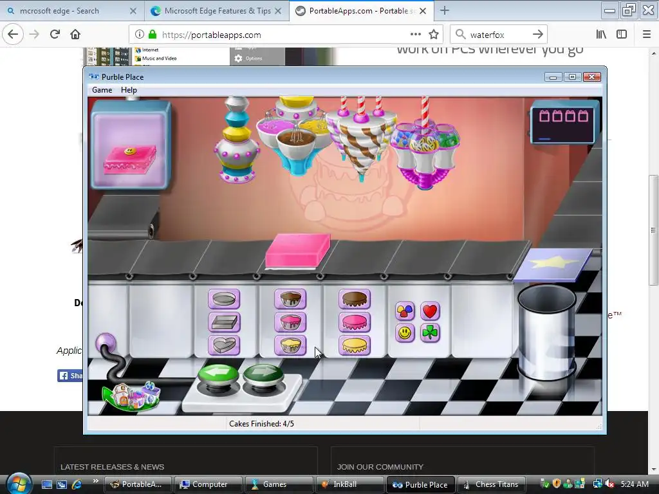Switch to Microsoft Edge Features & Tips tab
Screen dimensions: 659x494
tap(218, 11)
